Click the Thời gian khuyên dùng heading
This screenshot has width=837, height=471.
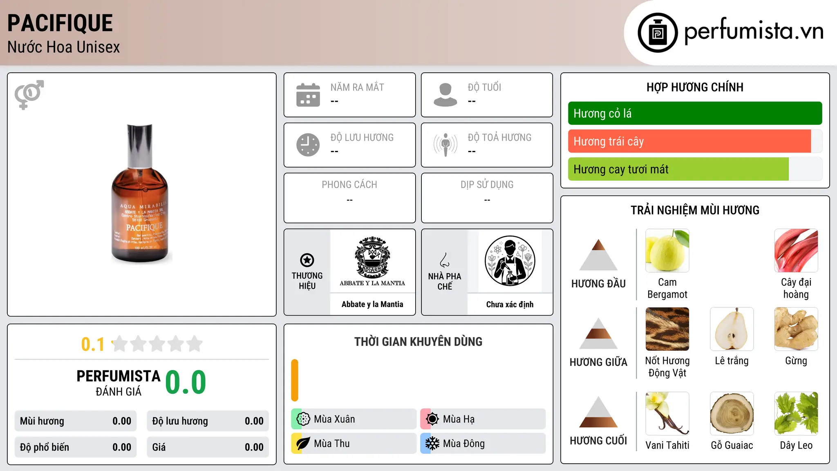[418, 342]
